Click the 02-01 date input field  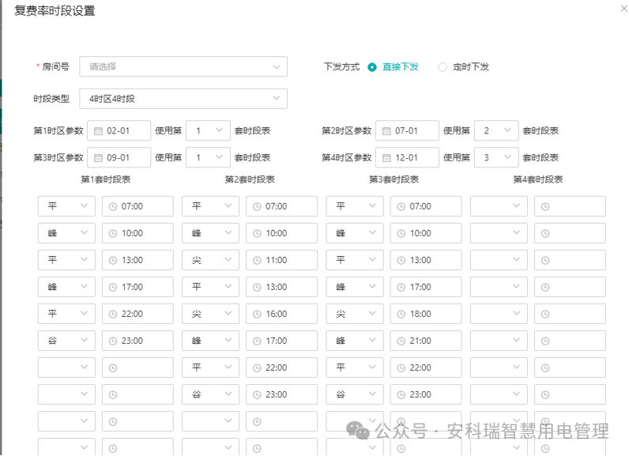point(119,130)
